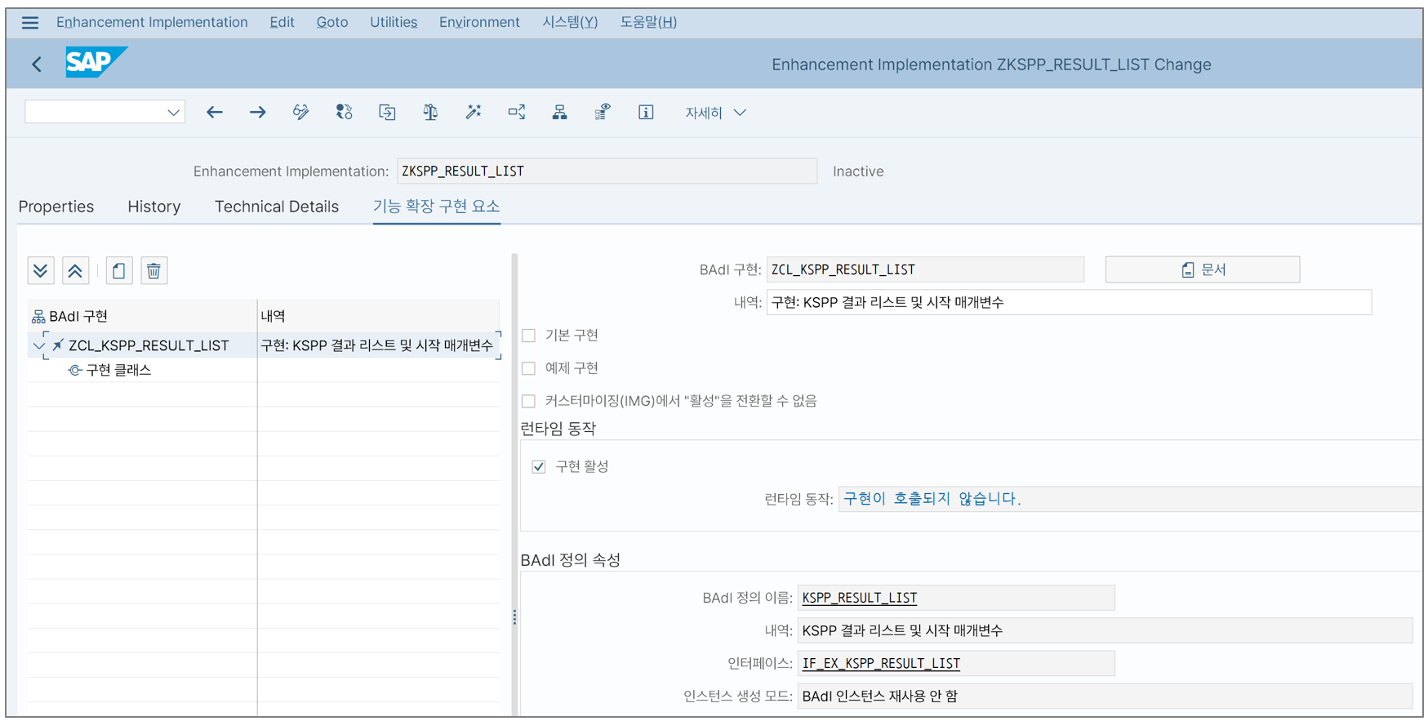Click the Other Object icon
The height and width of the screenshot is (721, 1428).
click(x=387, y=113)
